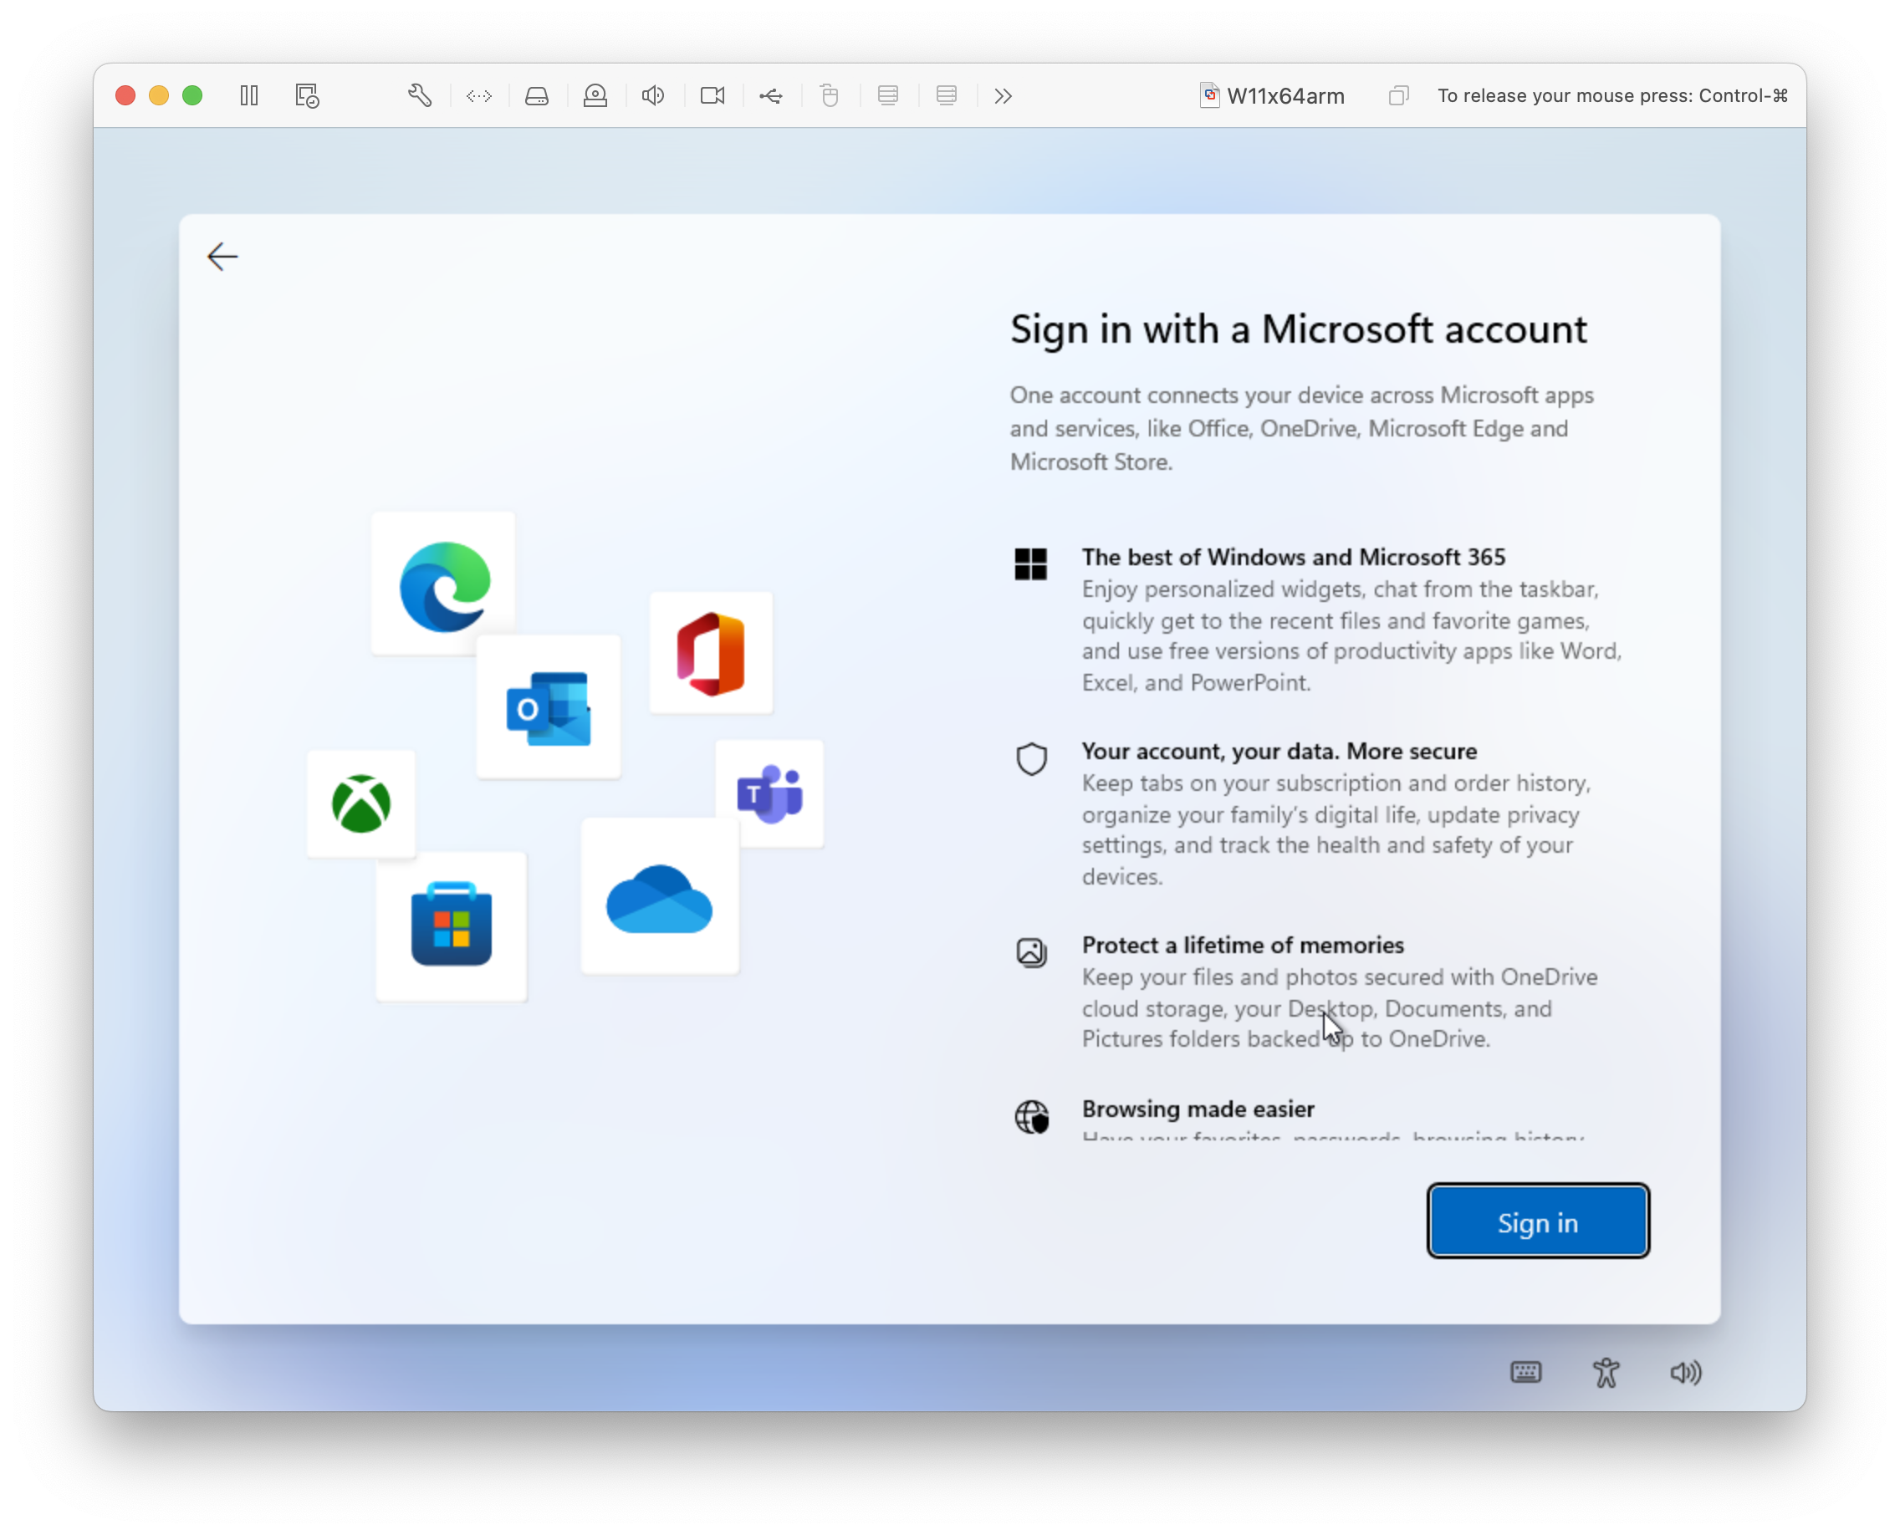Viewport: 1900px width, 1535px height.
Task: Click the Sign in button
Action: pyautogui.click(x=1537, y=1221)
